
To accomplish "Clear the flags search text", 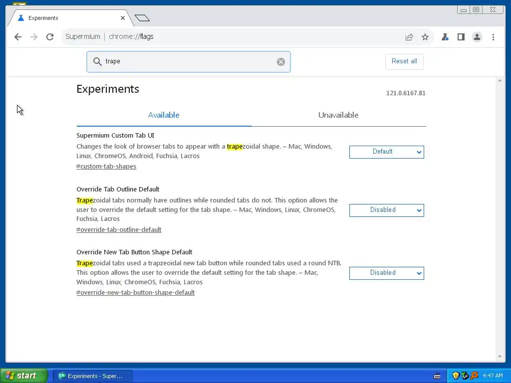I will click(281, 62).
